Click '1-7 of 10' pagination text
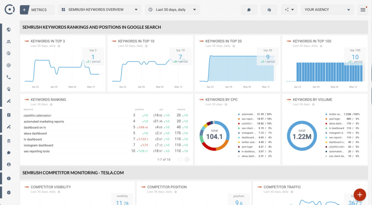The height and width of the screenshot is (205, 372). (x=164, y=159)
